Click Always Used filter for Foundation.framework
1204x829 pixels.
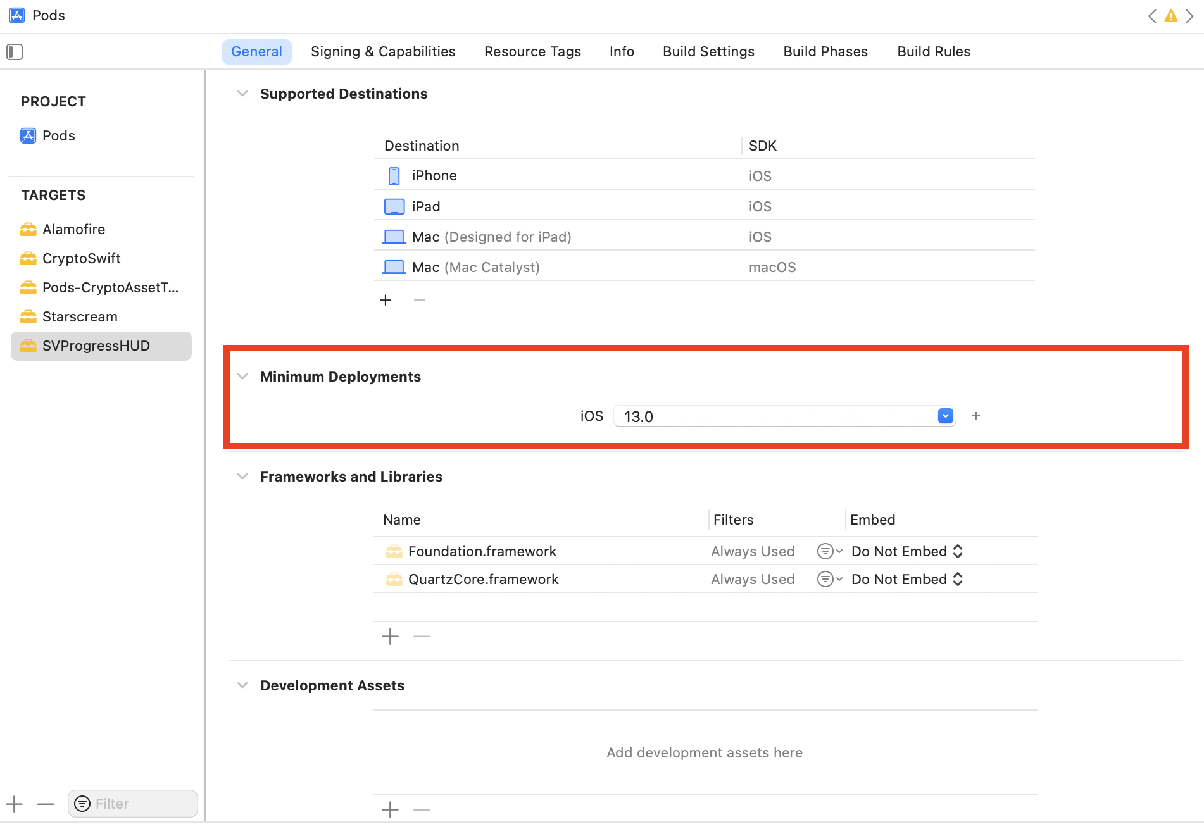(753, 551)
